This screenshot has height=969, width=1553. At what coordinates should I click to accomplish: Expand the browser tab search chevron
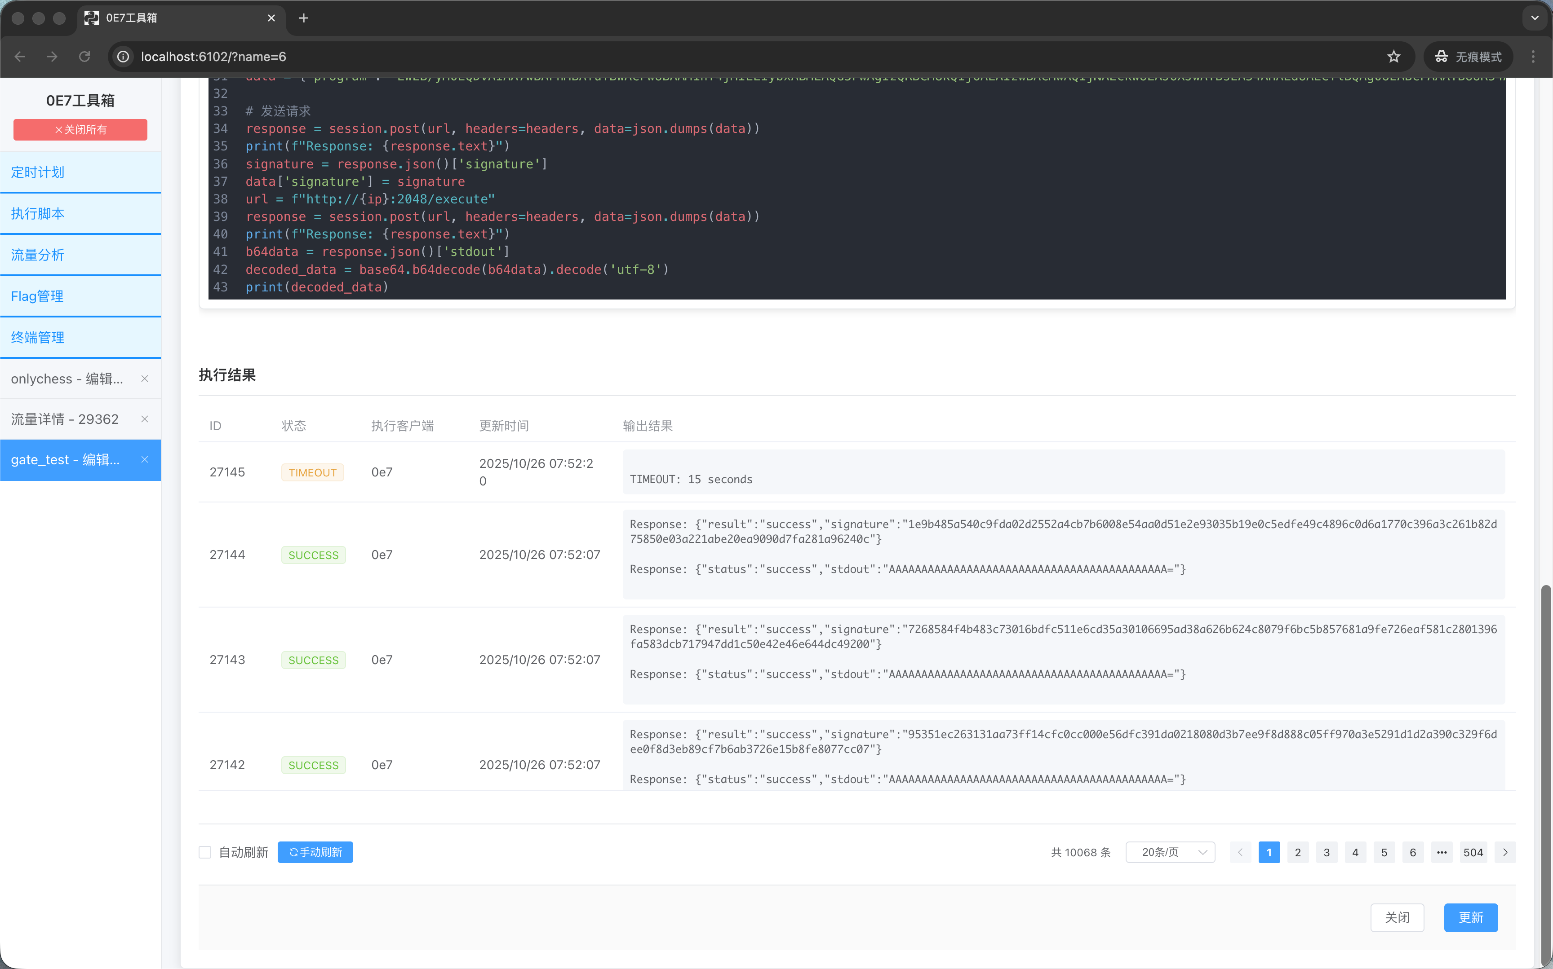tap(1535, 18)
